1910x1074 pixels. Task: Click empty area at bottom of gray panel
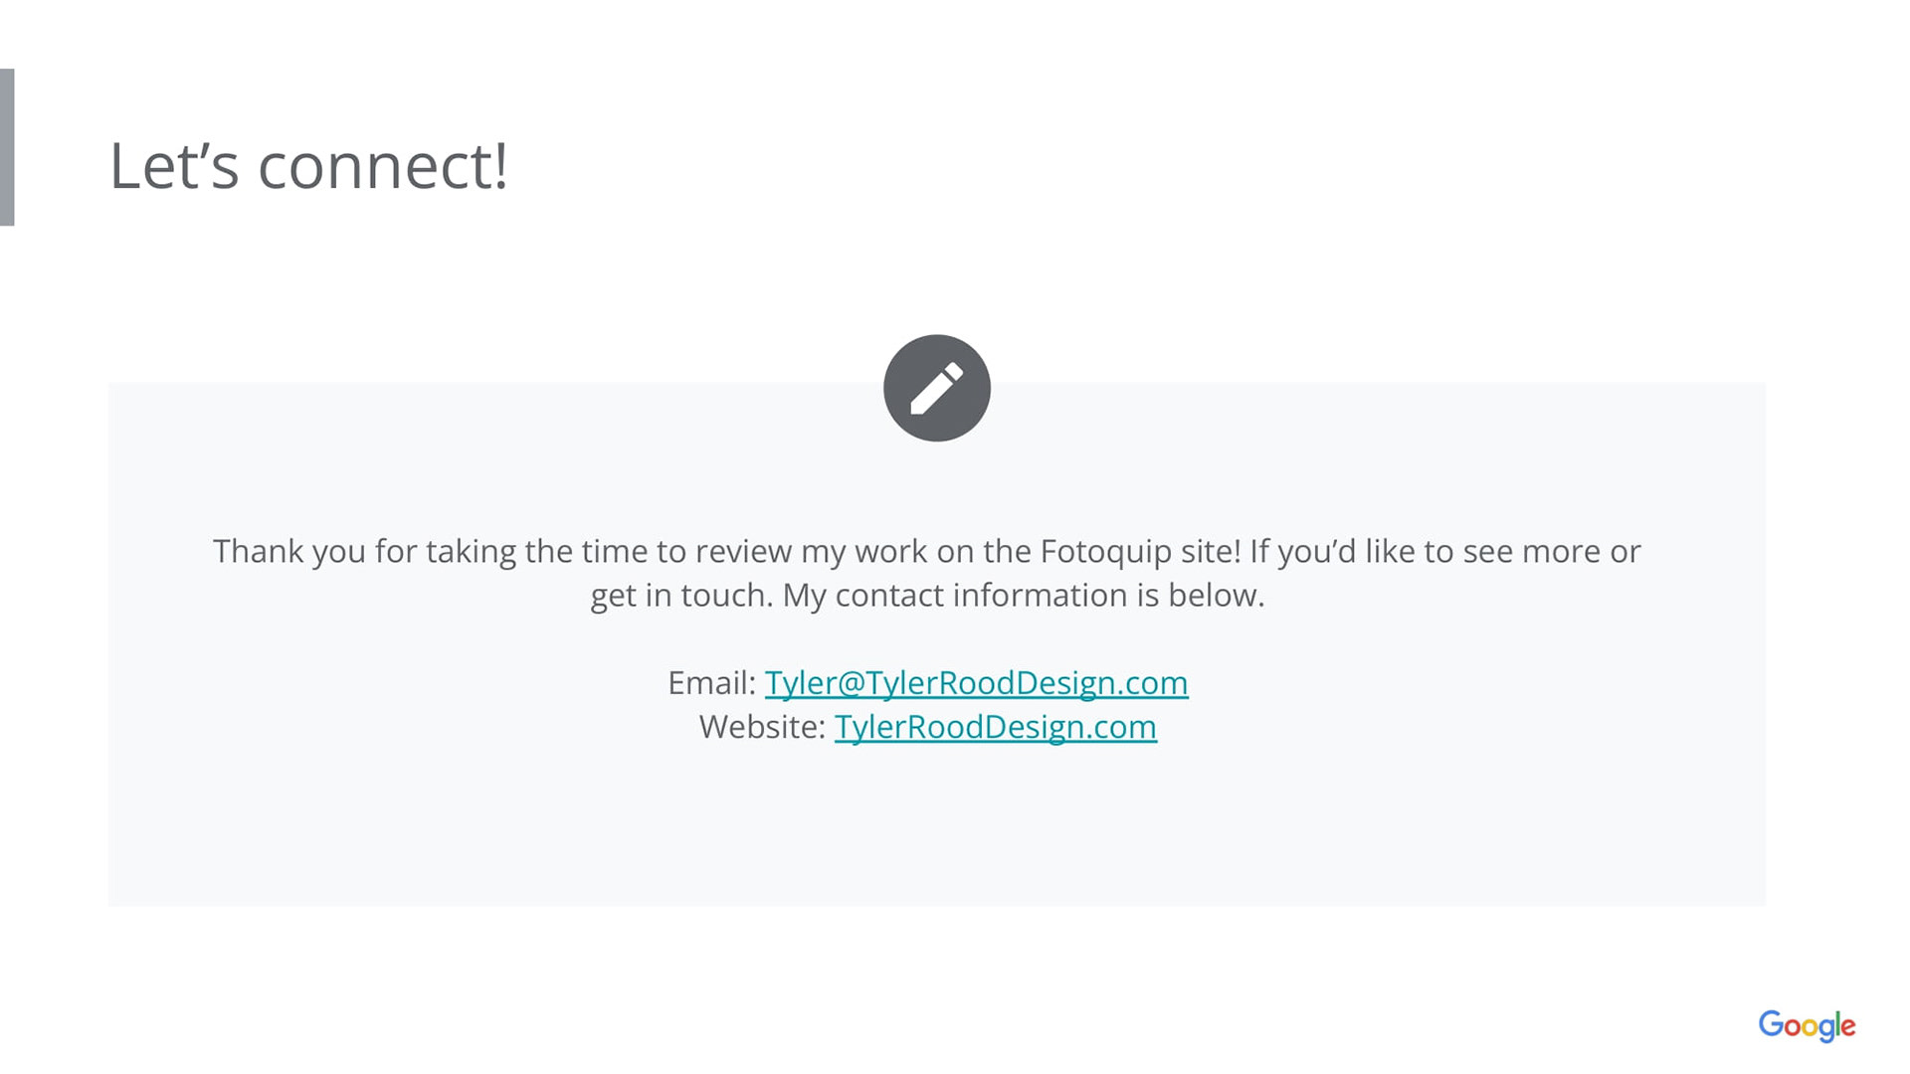tap(935, 845)
